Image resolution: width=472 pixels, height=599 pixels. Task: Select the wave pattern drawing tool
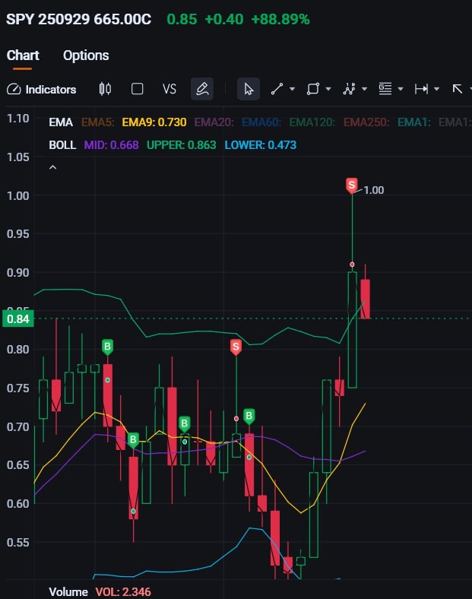click(349, 89)
